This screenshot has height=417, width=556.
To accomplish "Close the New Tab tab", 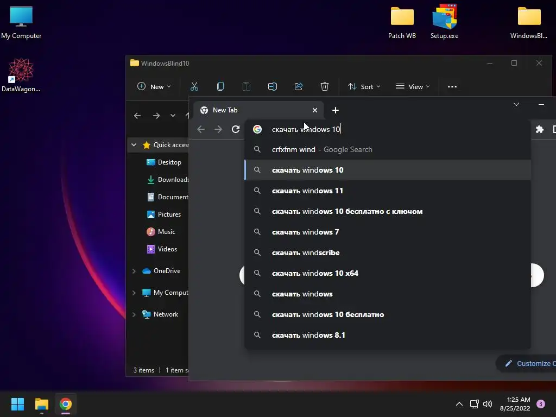I will 315,110.
